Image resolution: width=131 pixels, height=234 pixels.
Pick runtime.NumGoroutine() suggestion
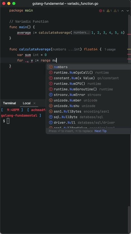[x=89, y=89]
